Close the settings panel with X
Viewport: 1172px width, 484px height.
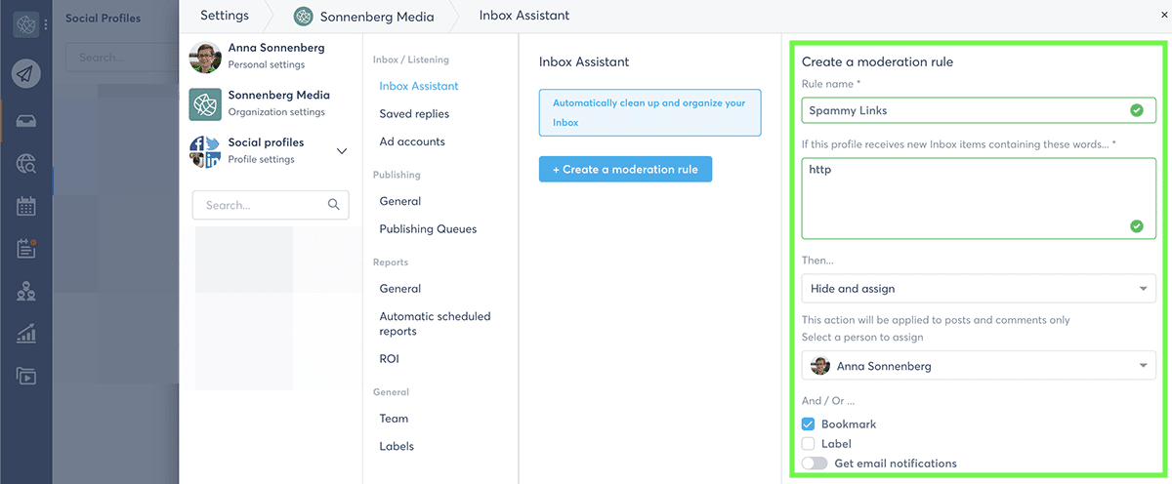pos(1161,15)
